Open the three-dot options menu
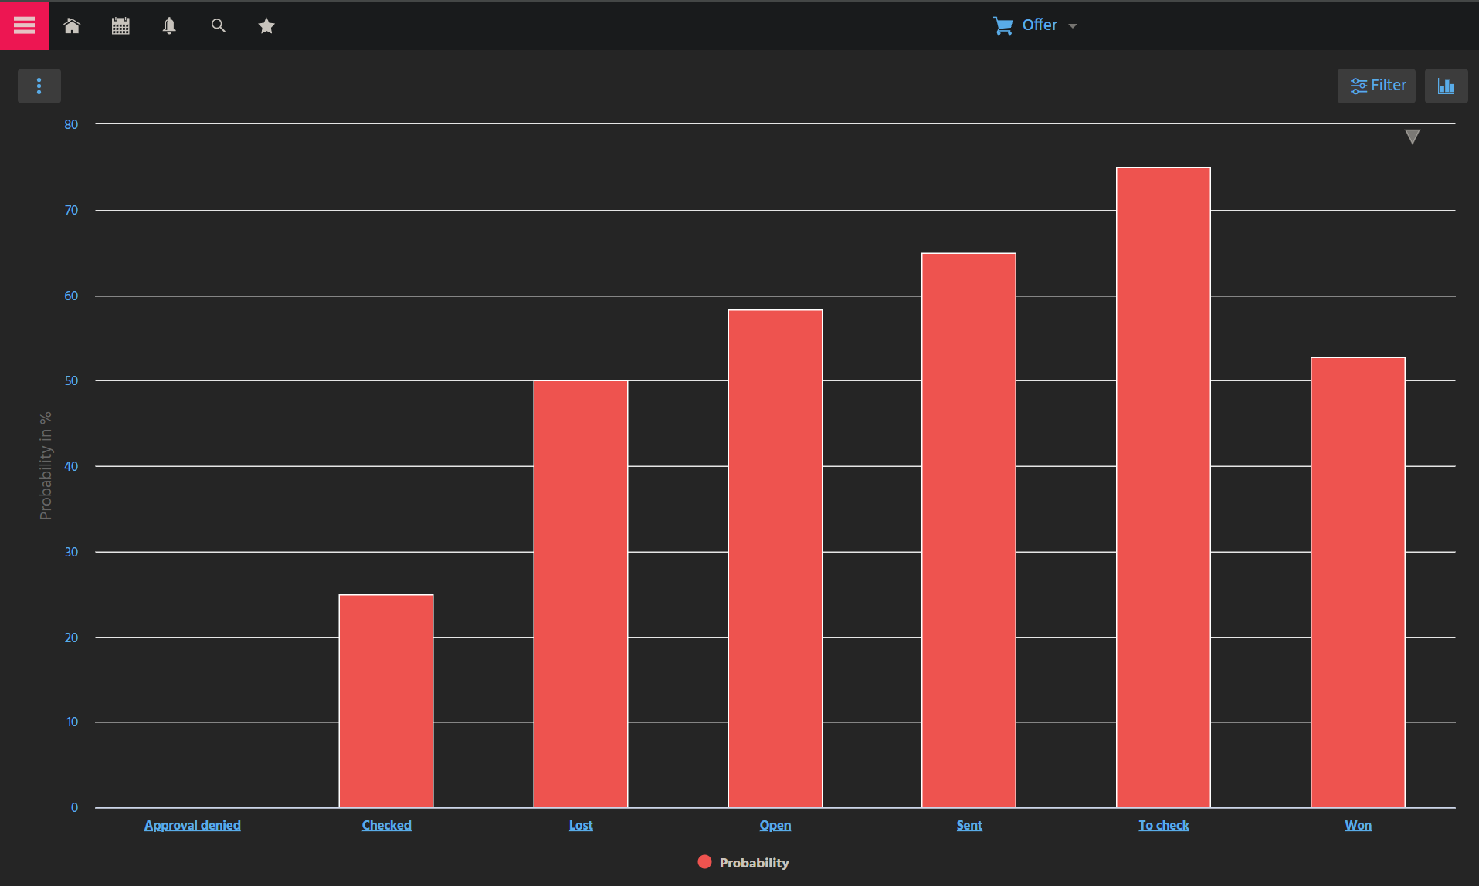 point(39,86)
